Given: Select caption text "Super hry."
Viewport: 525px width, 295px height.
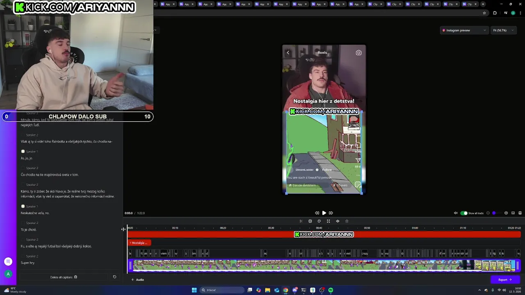Looking at the screenshot, I should point(28,263).
